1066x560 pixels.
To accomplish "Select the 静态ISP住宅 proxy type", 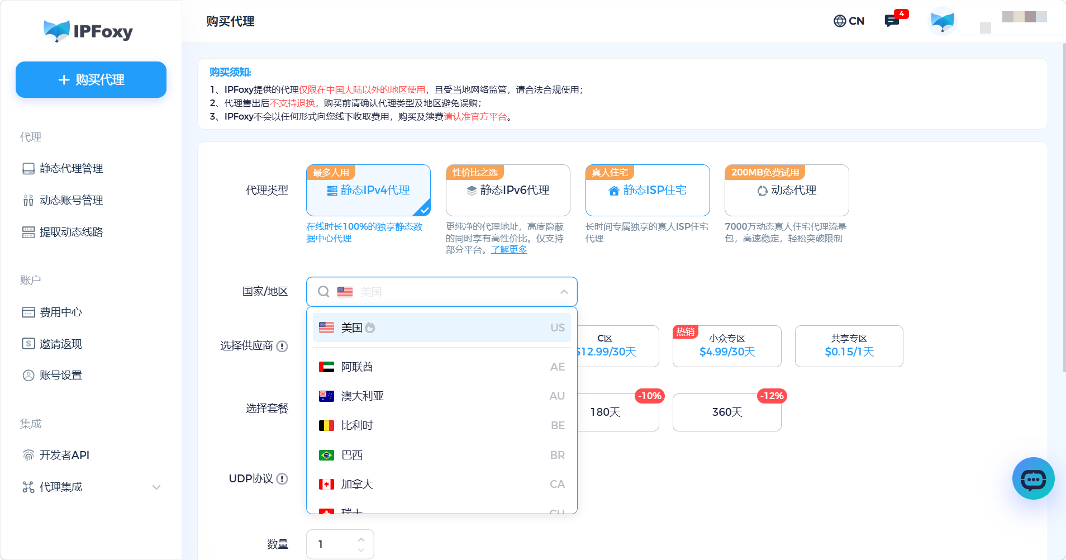I will tap(648, 190).
